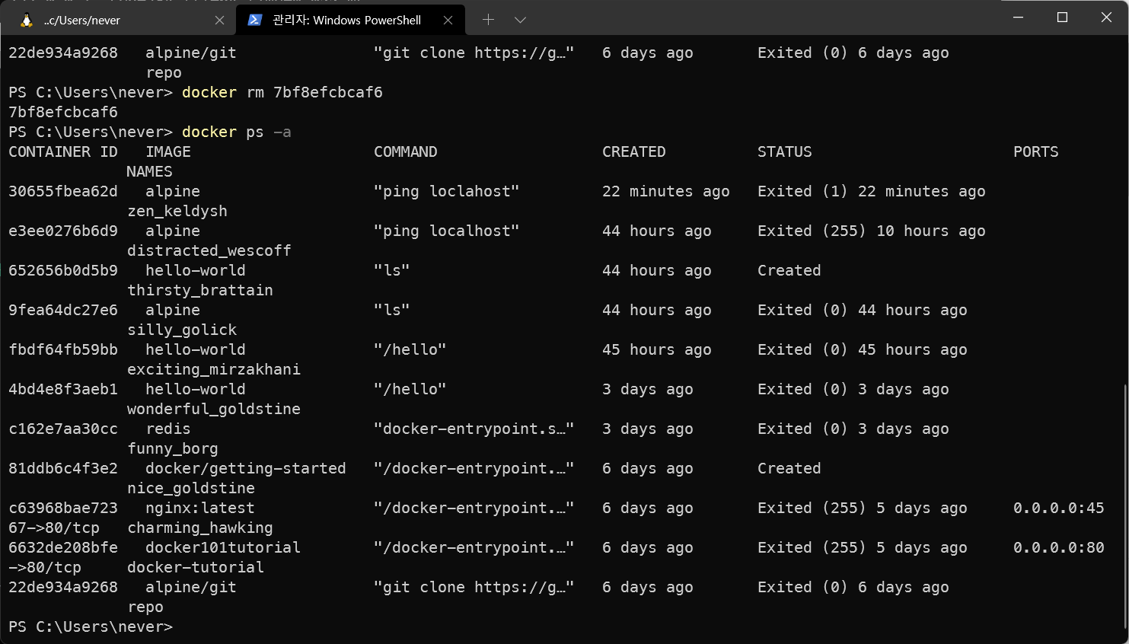The height and width of the screenshot is (644, 1129).
Task: Click the name charming_hawking
Action: click(x=200, y=528)
